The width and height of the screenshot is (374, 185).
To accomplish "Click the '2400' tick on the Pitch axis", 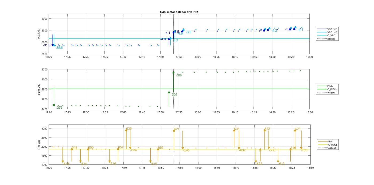I will coord(44,109).
